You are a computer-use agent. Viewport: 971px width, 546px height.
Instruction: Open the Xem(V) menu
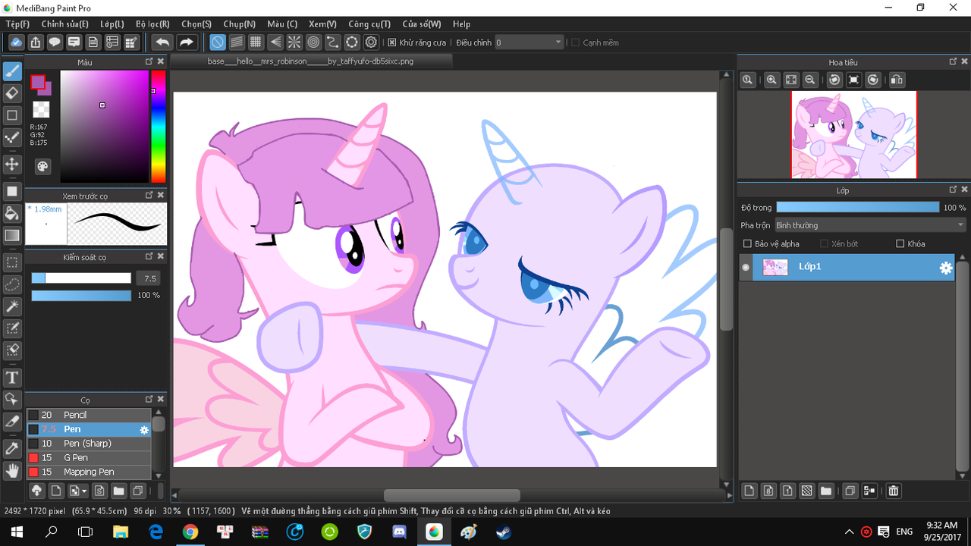[322, 24]
